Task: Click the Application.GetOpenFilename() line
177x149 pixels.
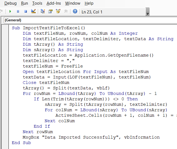Action: point(88,55)
